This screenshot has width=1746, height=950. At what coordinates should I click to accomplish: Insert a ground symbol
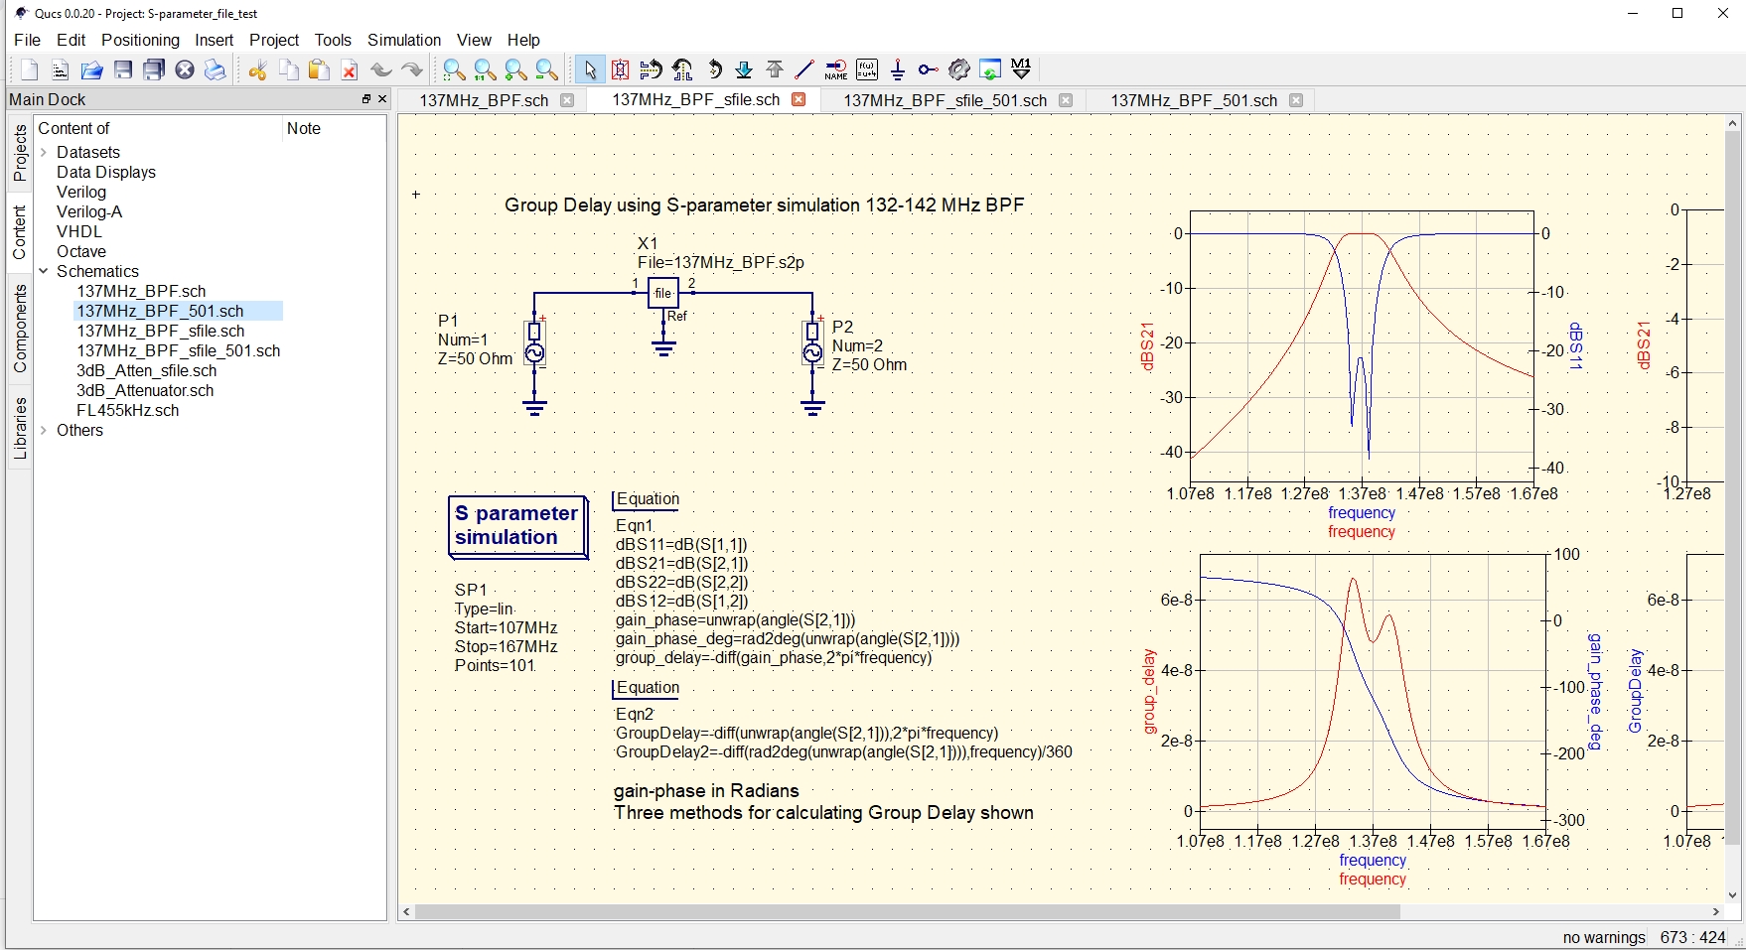pyautogui.click(x=898, y=69)
